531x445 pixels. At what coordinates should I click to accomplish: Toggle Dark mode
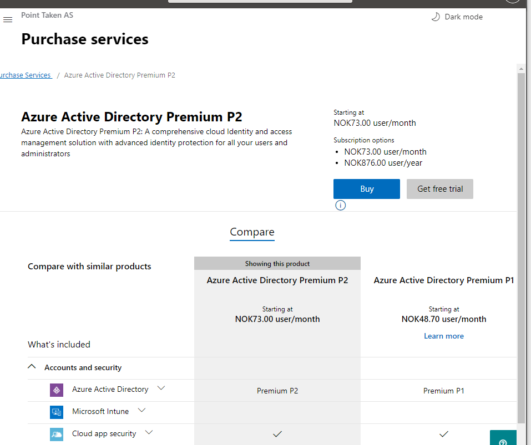coord(457,17)
